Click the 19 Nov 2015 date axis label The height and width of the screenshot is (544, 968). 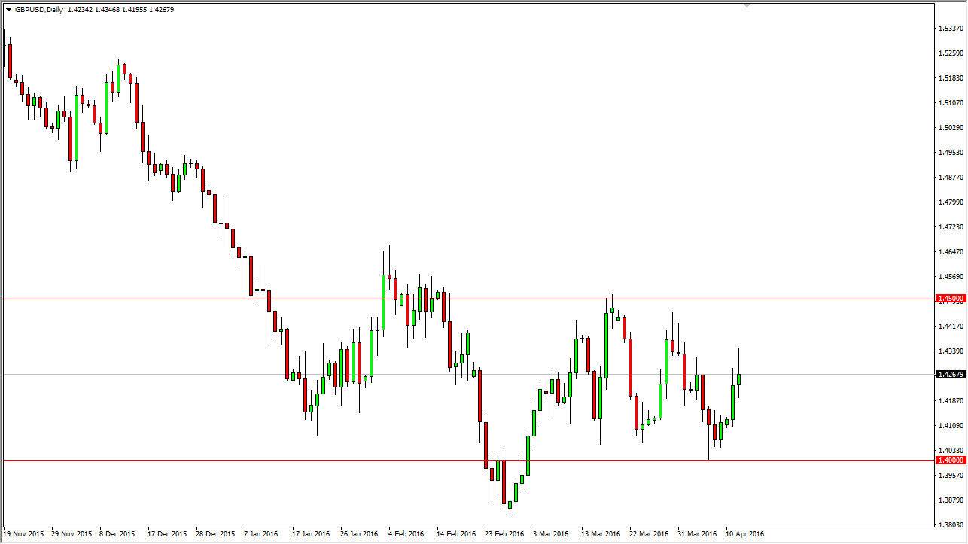click(x=25, y=533)
